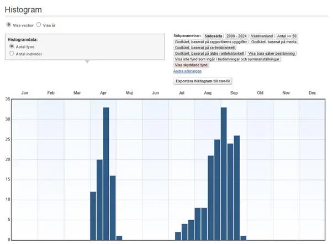Click the 'Visa bara säker bestämning' tag
The width and height of the screenshot is (333, 244).
(x=271, y=53)
